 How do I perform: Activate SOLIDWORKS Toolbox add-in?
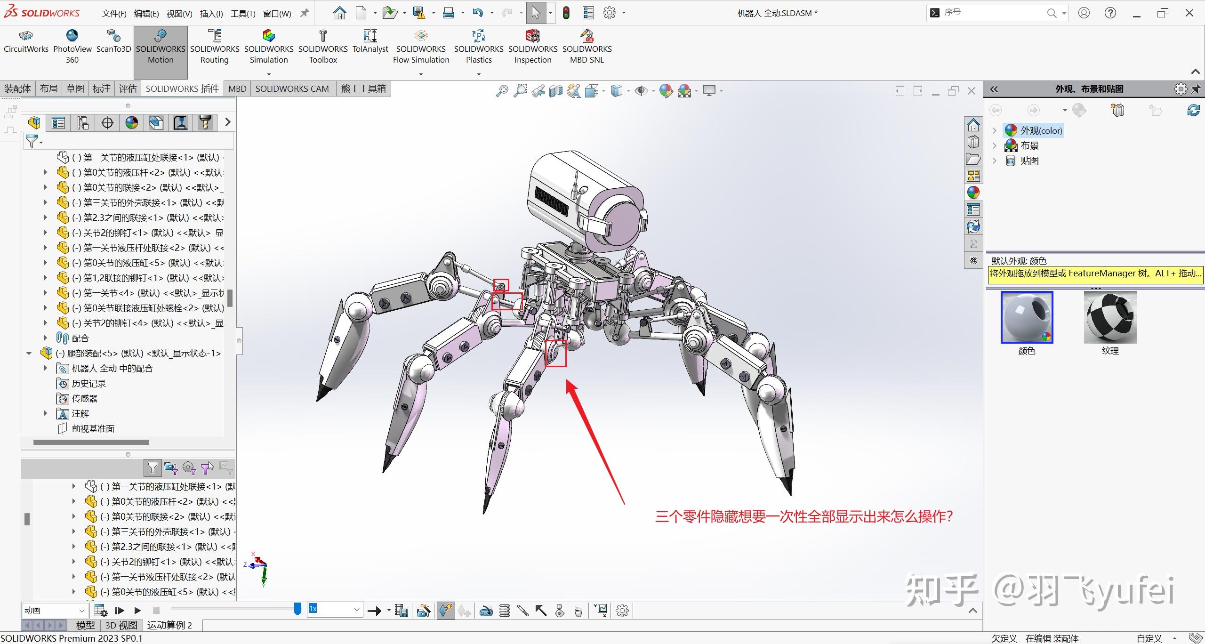323,46
